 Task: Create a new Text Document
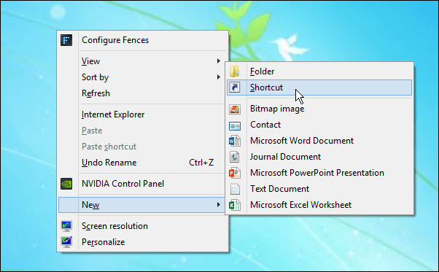(319, 189)
